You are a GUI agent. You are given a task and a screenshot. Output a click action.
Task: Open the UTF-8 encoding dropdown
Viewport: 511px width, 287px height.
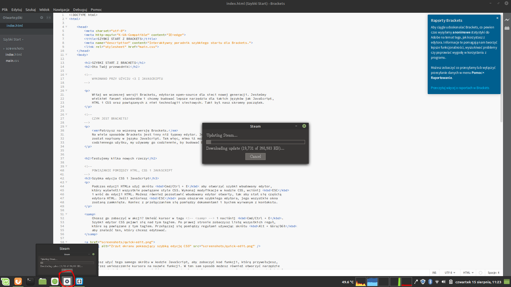[x=450, y=273]
